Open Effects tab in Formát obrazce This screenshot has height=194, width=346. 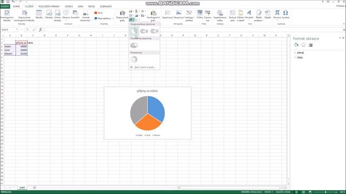[x=303, y=45]
